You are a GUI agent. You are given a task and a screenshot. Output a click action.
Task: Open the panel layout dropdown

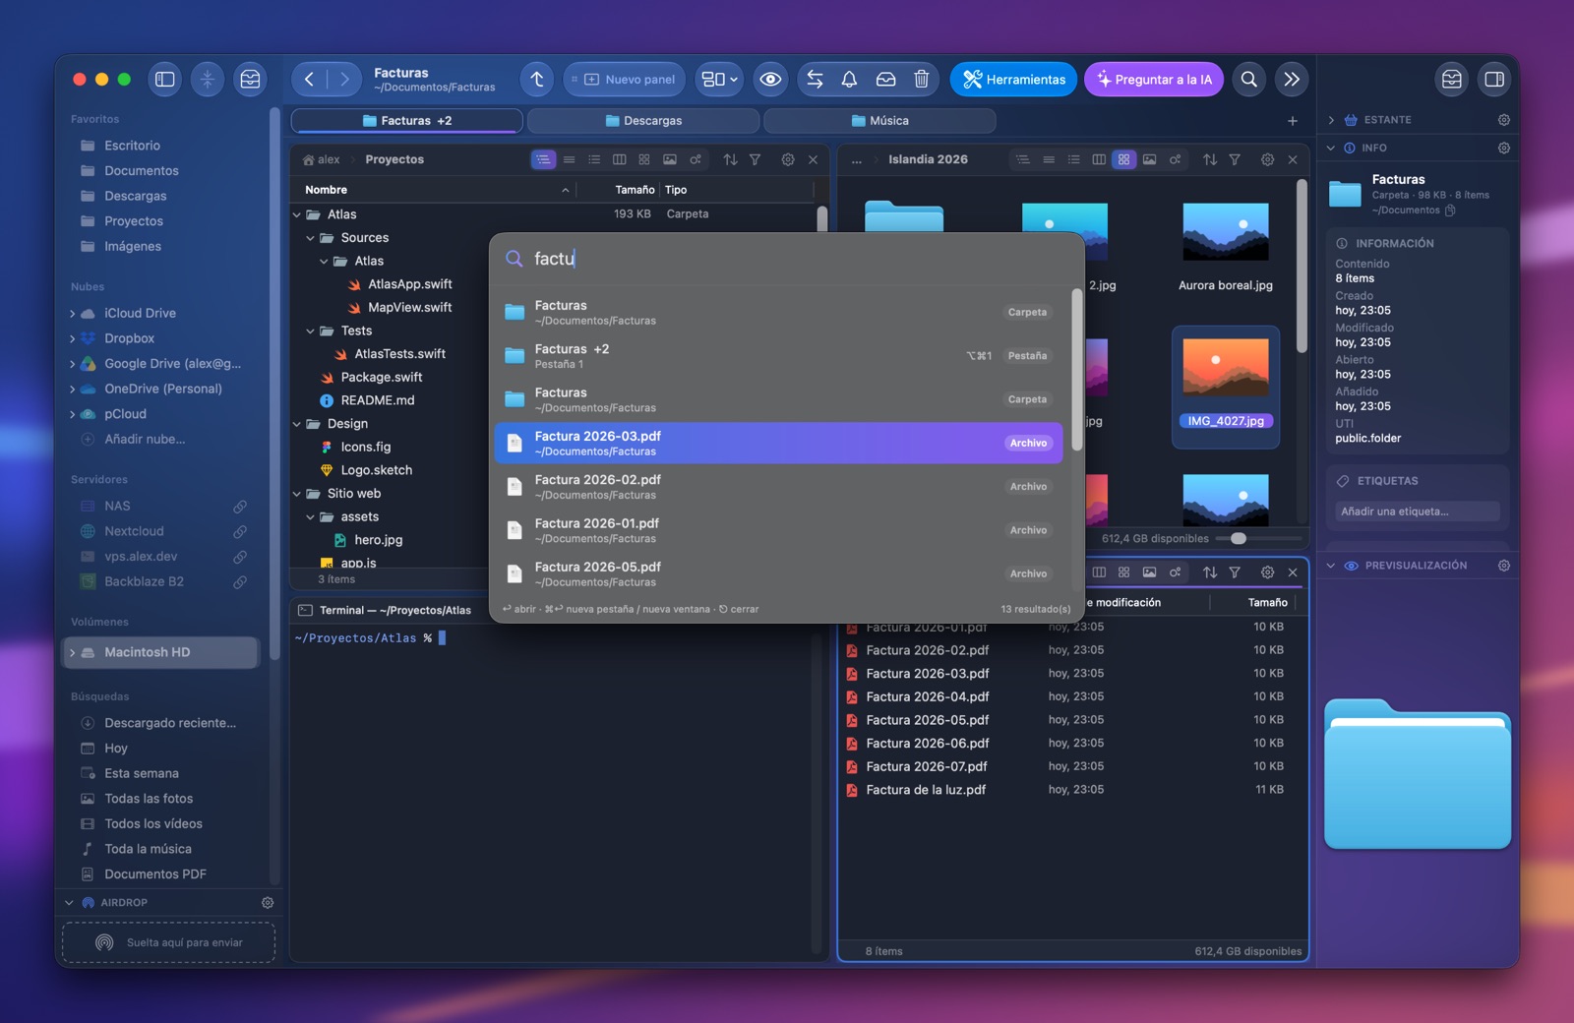click(x=719, y=80)
